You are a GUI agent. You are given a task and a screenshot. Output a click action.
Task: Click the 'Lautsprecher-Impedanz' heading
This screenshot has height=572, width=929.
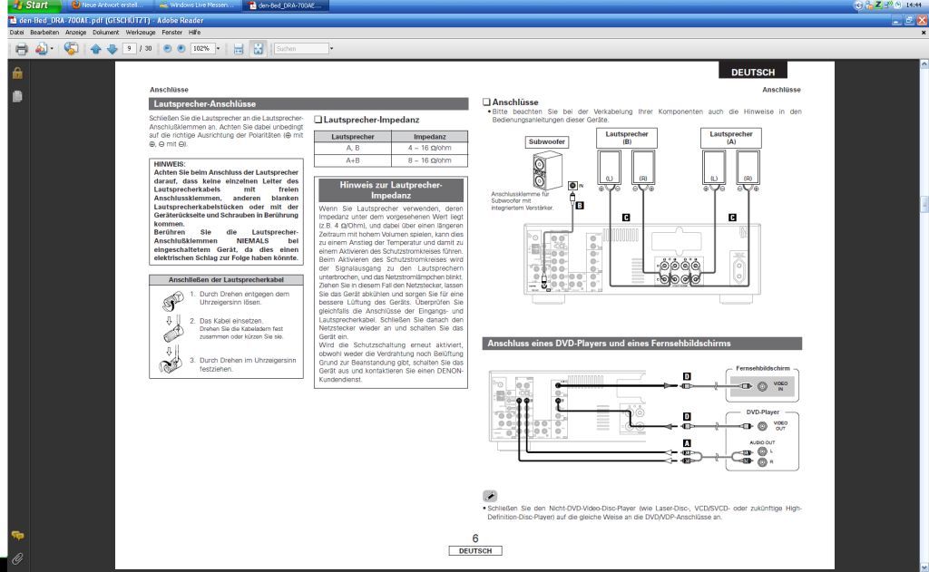click(x=371, y=120)
